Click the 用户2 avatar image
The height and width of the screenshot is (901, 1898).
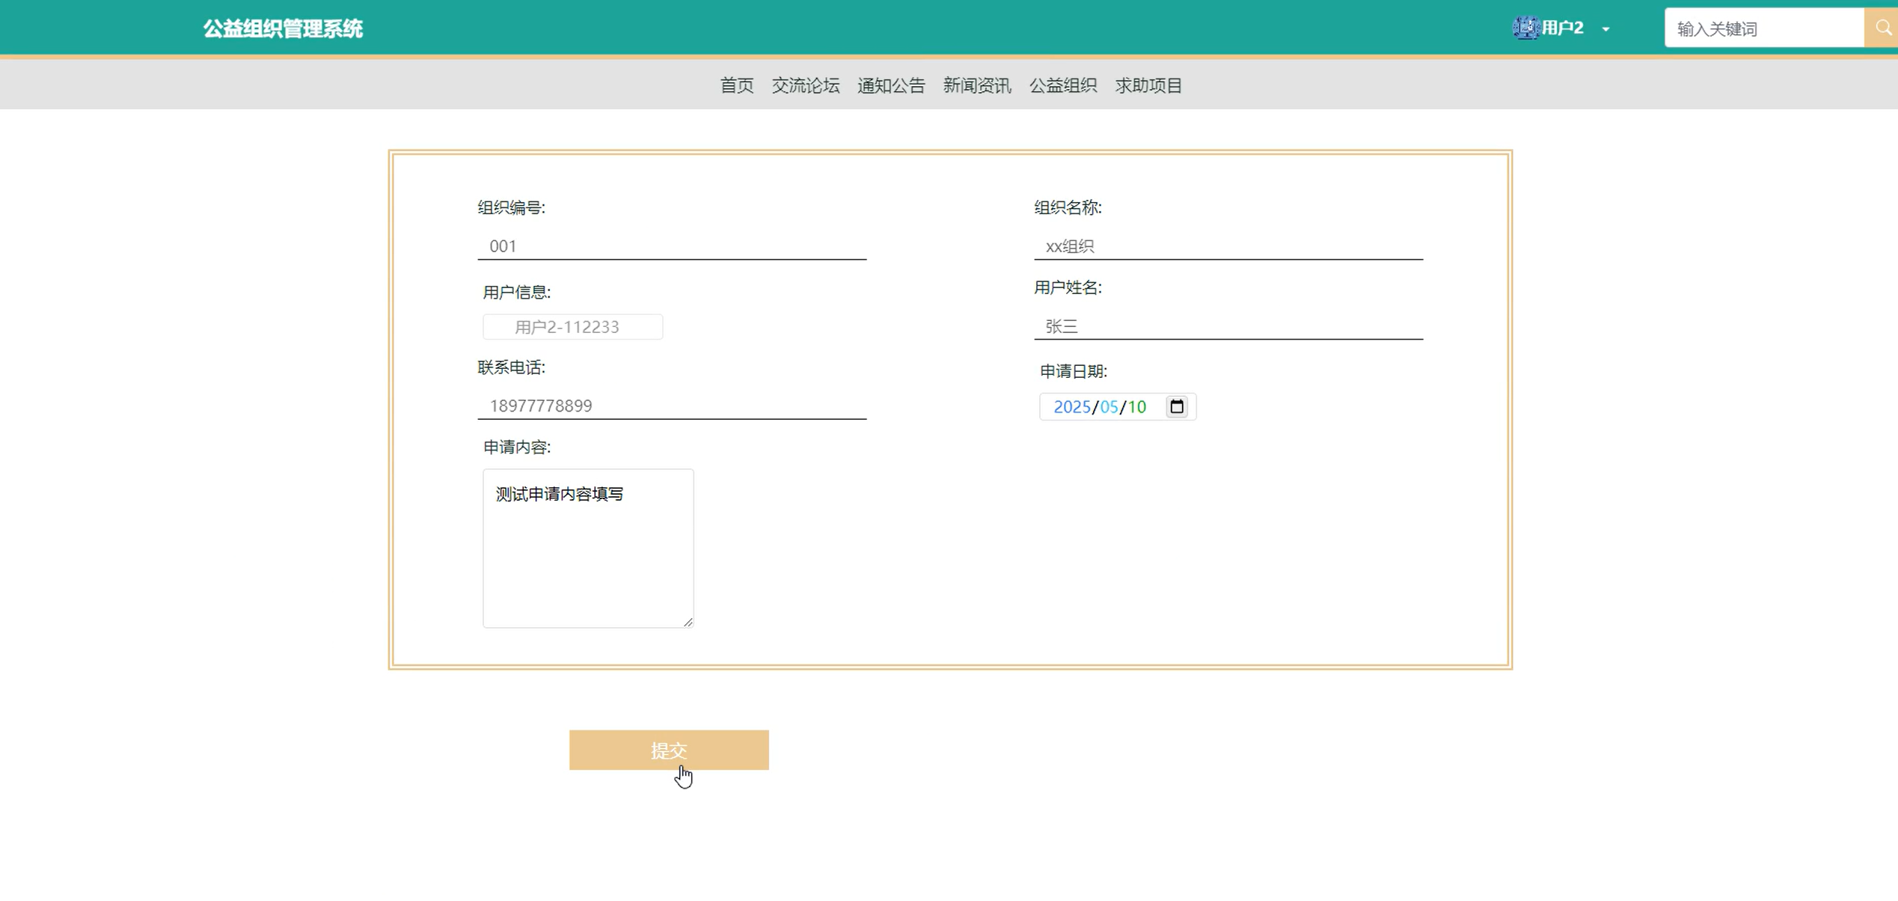pos(1525,28)
